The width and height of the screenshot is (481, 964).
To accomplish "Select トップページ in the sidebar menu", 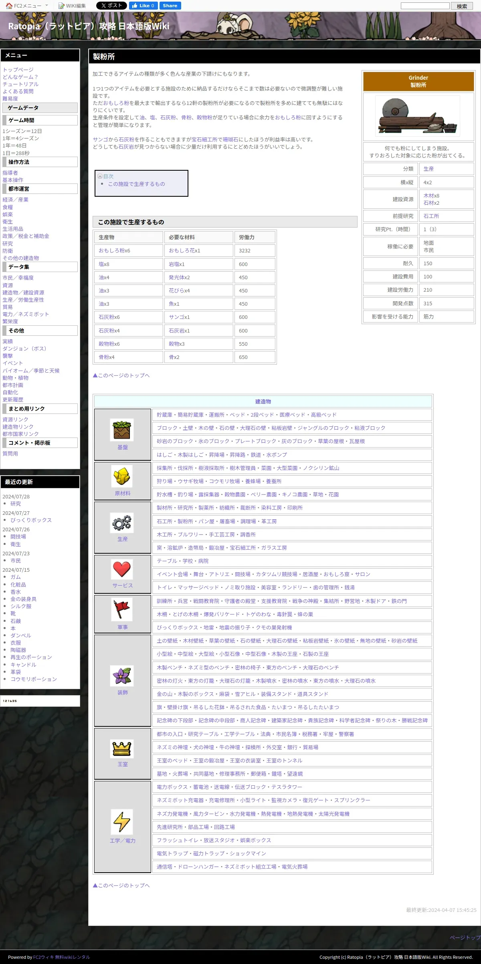I will 18,70.
